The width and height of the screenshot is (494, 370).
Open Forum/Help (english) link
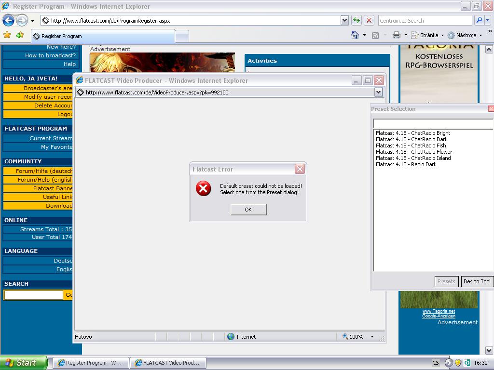tap(38, 180)
